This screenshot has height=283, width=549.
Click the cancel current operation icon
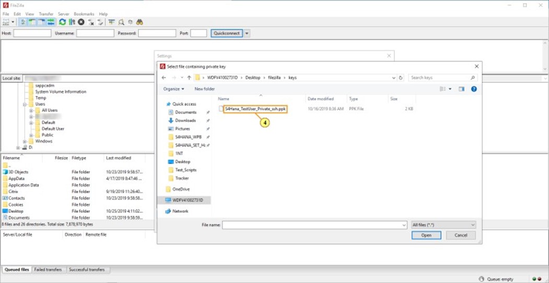81,22
